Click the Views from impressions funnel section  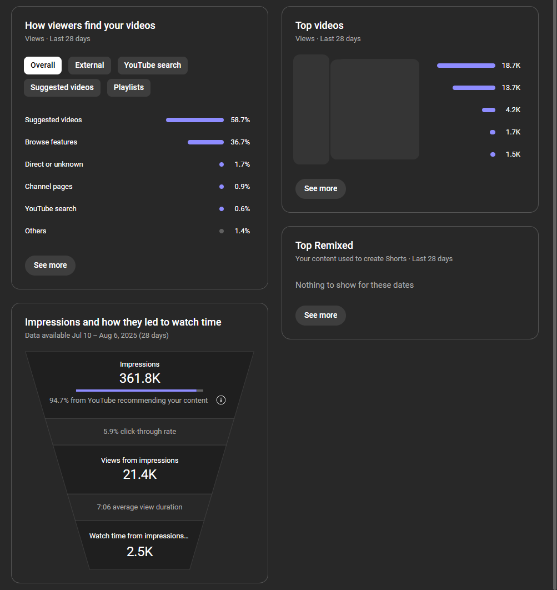139,469
